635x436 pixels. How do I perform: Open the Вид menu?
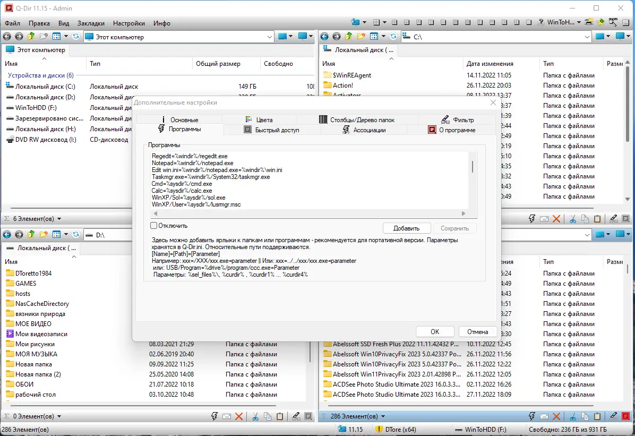click(x=64, y=23)
